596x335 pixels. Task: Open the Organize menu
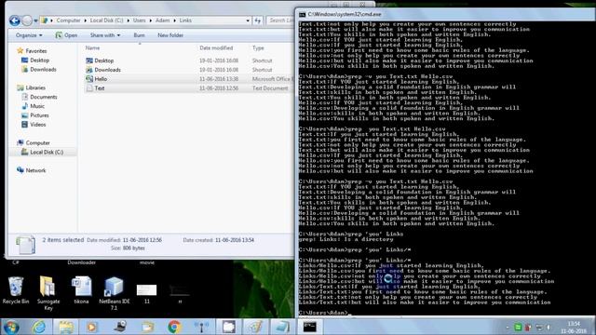click(x=29, y=35)
